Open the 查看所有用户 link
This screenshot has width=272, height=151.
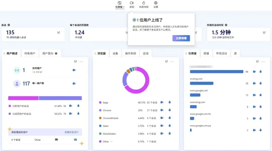[x=72, y=132]
